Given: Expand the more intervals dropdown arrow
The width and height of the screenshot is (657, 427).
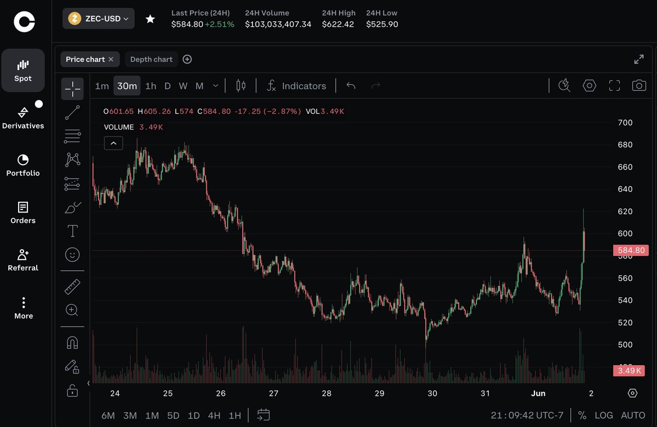Looking at the screenshot, I should pos(215,86).
